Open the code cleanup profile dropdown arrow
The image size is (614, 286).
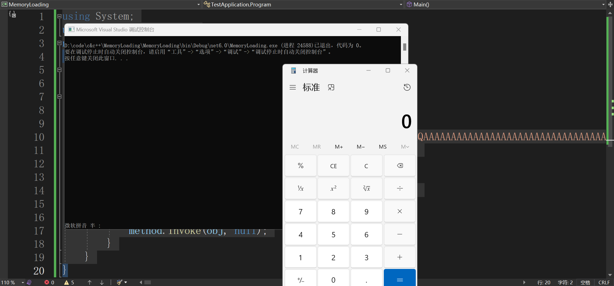[126, 283]
